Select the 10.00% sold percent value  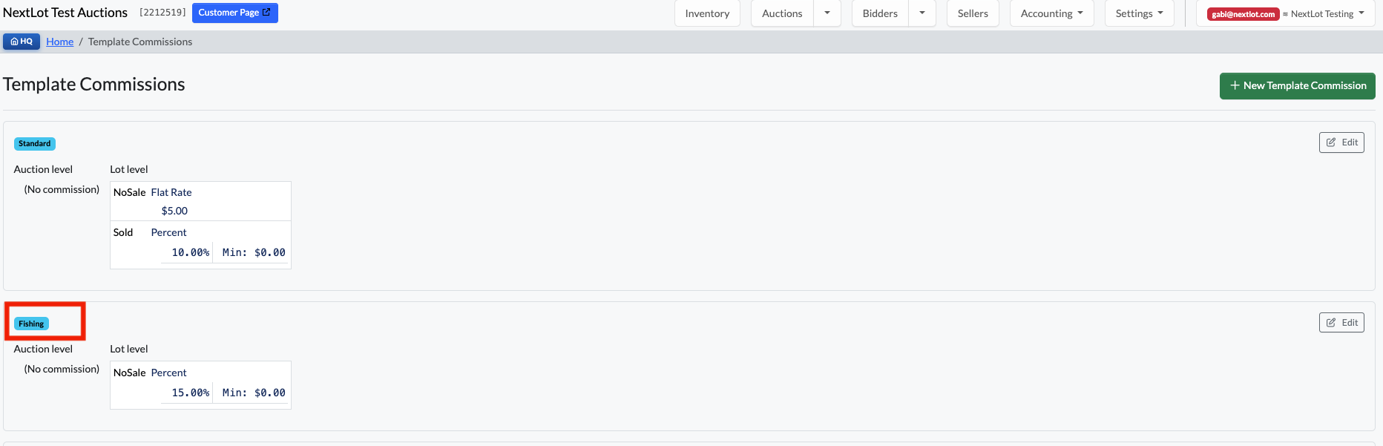(191, 252)
